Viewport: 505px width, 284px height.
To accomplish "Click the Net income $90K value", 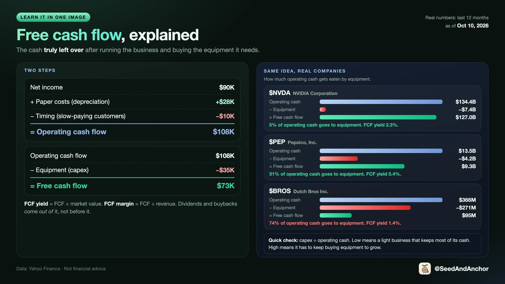I will coord(227,87).
